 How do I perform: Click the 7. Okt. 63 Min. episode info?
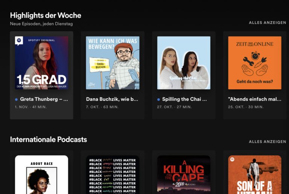click(x=102, y=107)
